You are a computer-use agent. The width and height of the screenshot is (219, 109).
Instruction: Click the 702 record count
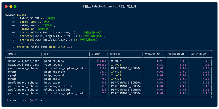[104, 79]
